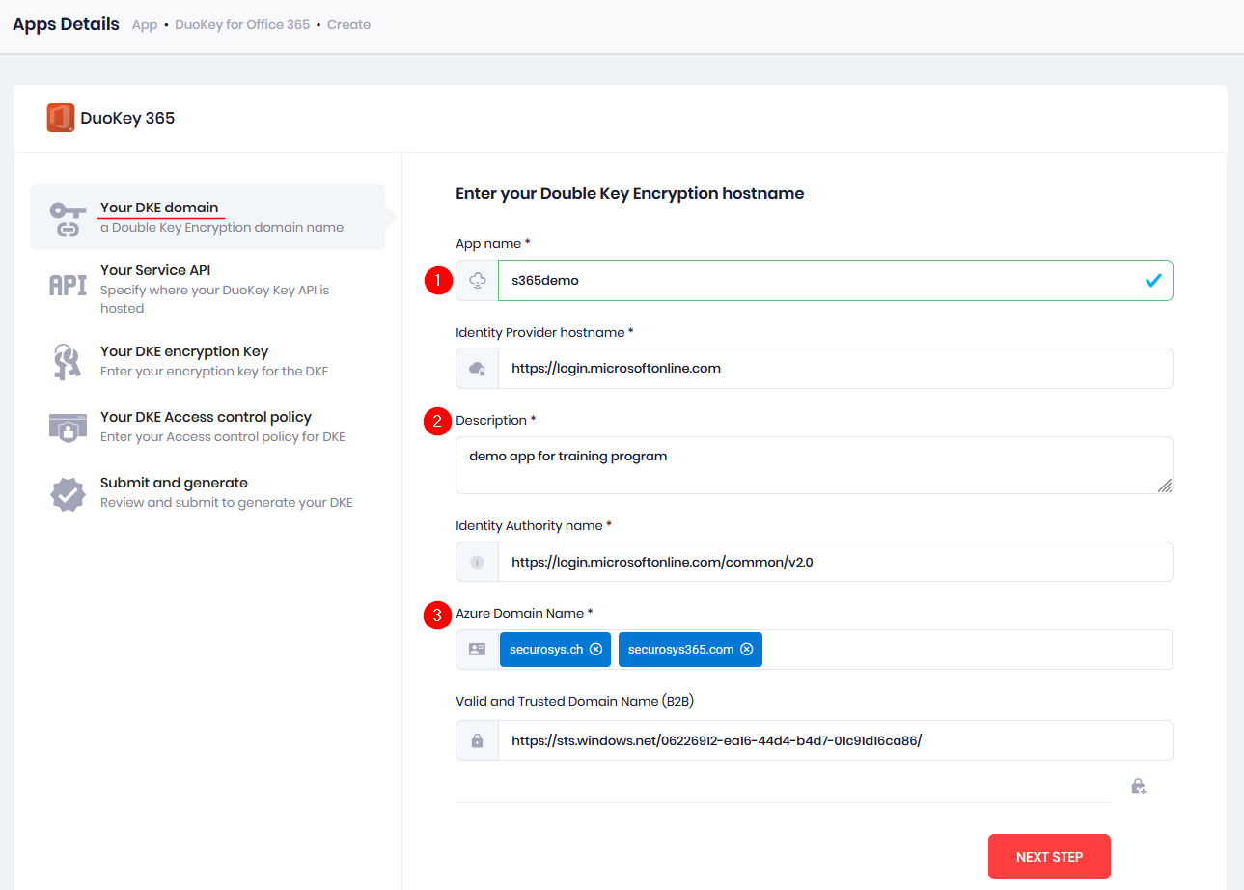Image resolution: width=1244 pixels, height=890 pixels.
Task: Click the App breadcrumb link
Action: 145,24
